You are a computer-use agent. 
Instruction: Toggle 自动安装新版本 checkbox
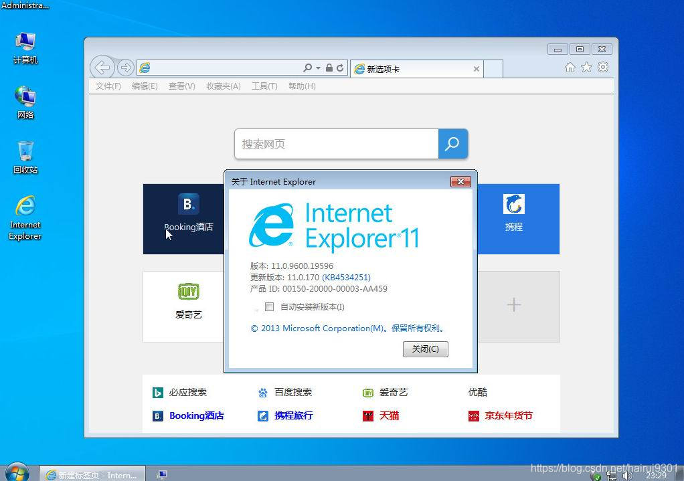click(269, 306)
